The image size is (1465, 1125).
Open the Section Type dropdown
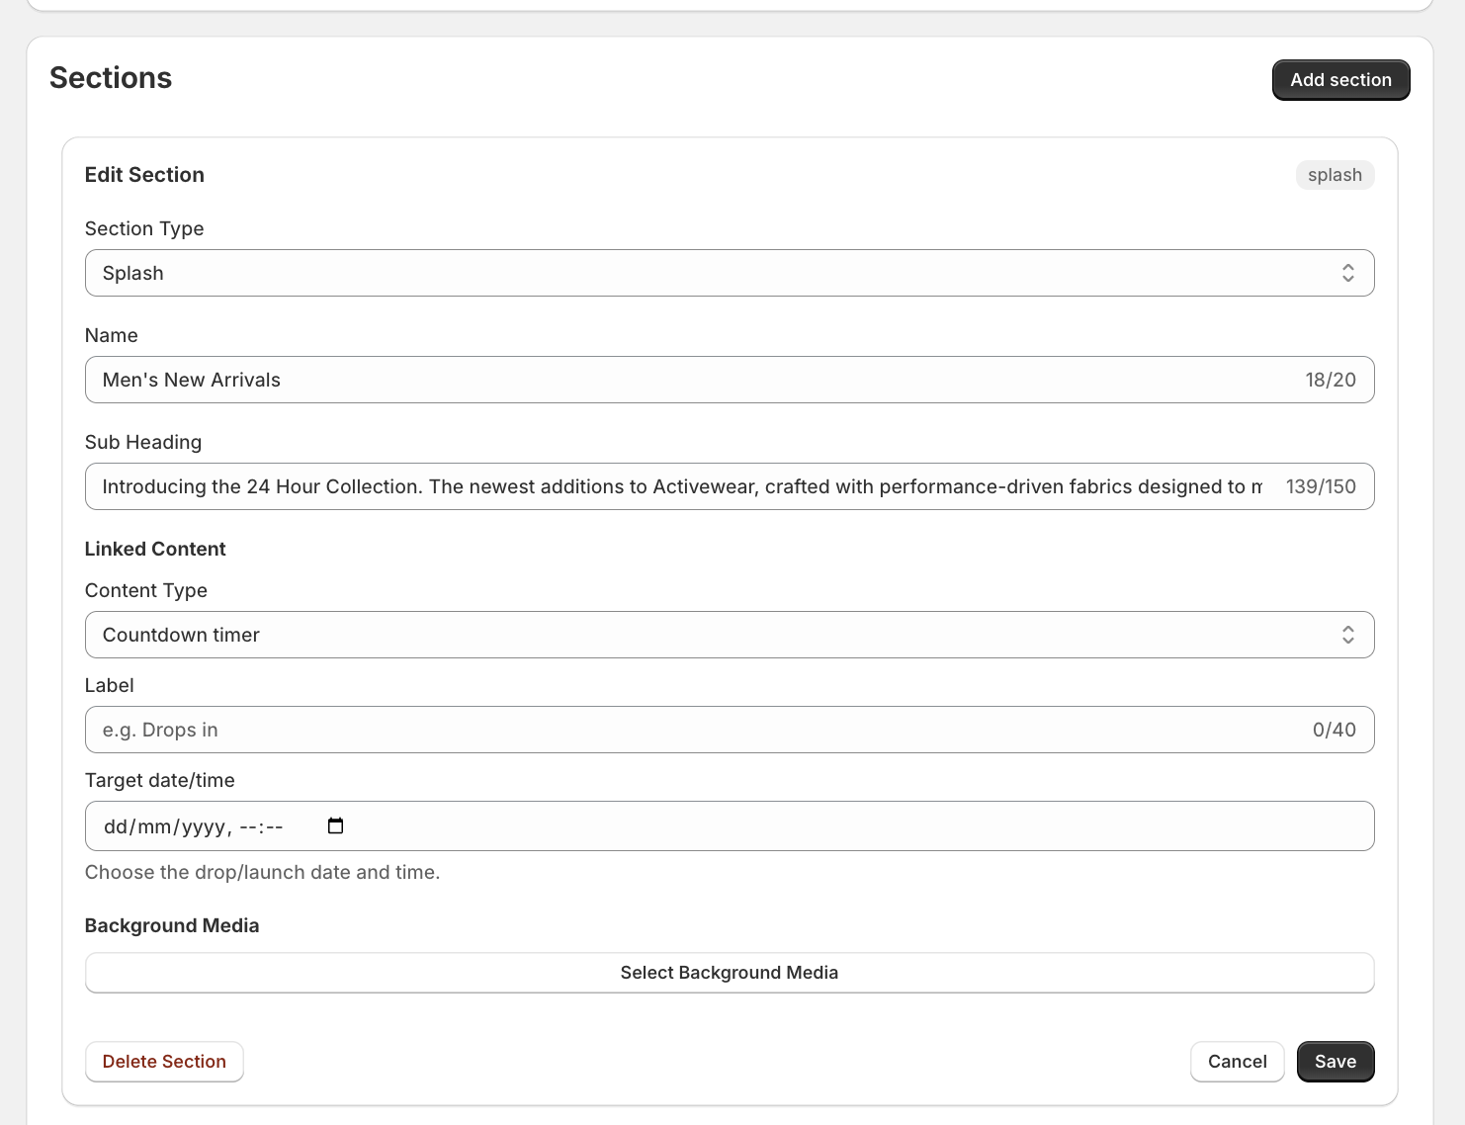pos(730,273)
